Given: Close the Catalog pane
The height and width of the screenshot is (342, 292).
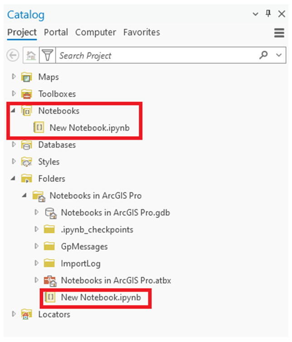Looking at the screenshot, I should click(x=282, y=14).
